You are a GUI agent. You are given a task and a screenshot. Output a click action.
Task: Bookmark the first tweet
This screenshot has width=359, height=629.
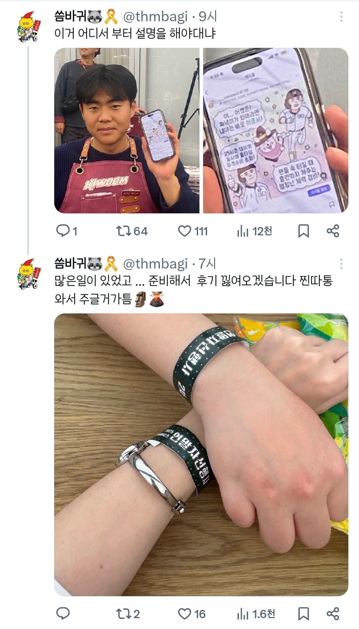point(303,231)
